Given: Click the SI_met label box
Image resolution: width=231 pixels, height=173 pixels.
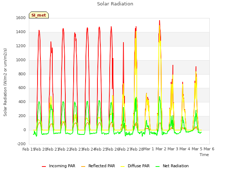Looking at the screenshot, I should [x=39, y=15].
